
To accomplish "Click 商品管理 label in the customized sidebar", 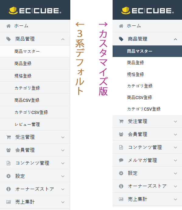I will pyautogui.click(x=138, y=39).
